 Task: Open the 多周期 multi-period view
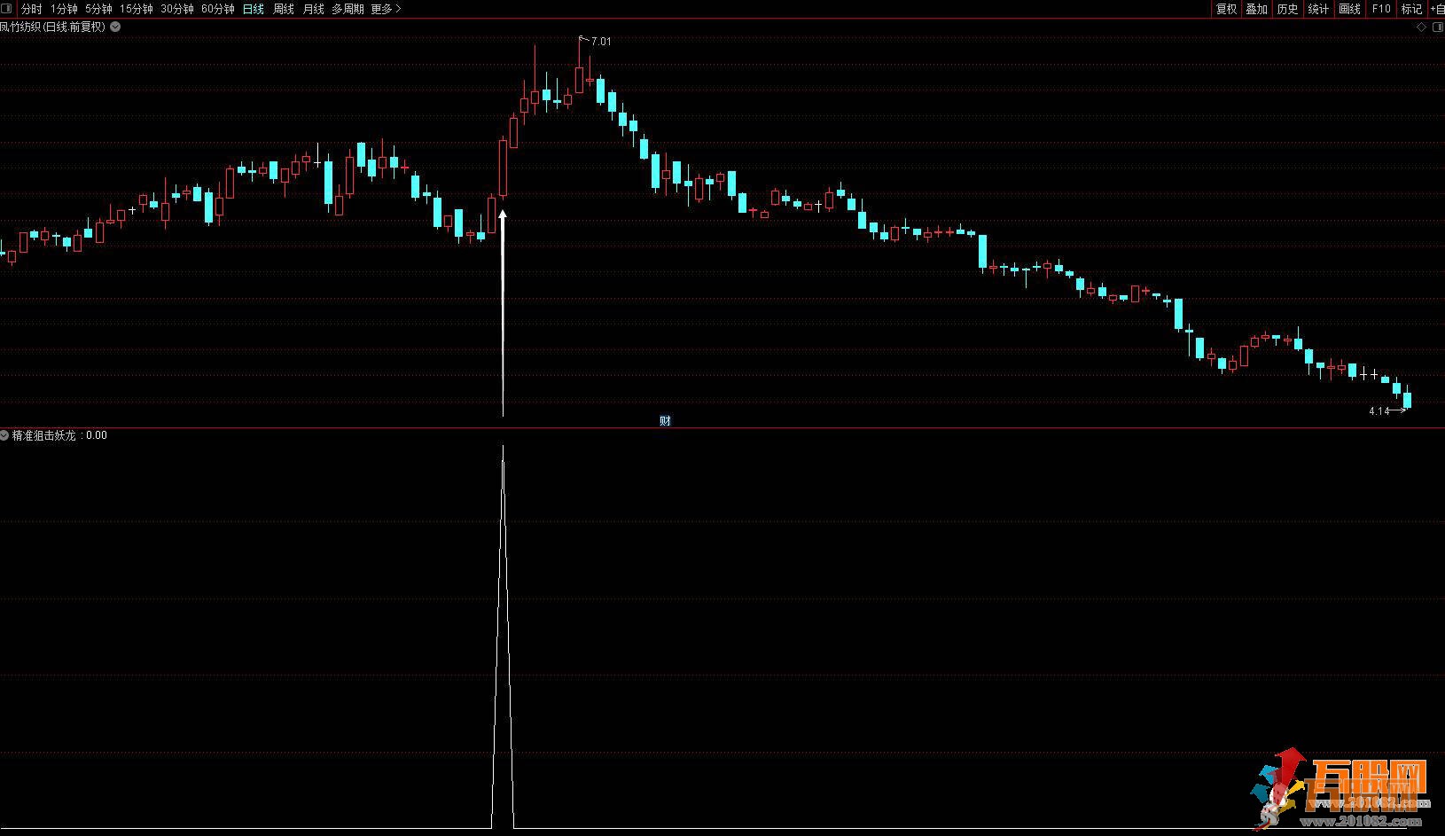click(348, 9)
